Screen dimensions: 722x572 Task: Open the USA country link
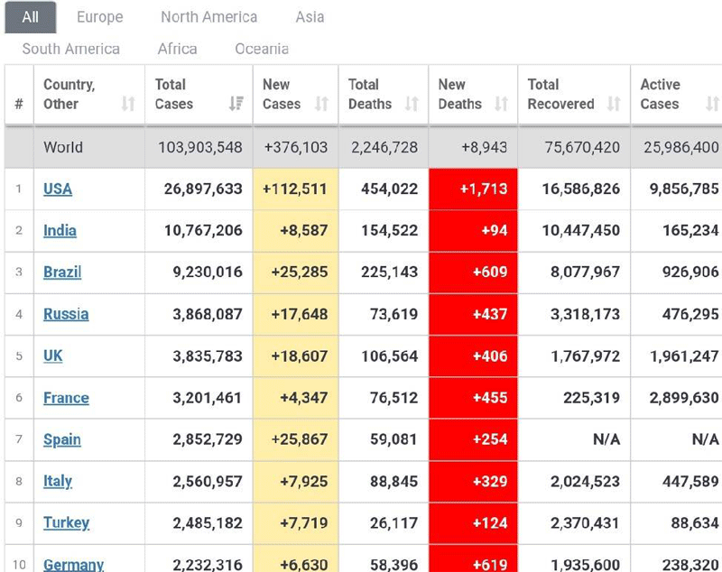[x=58, y=189]
